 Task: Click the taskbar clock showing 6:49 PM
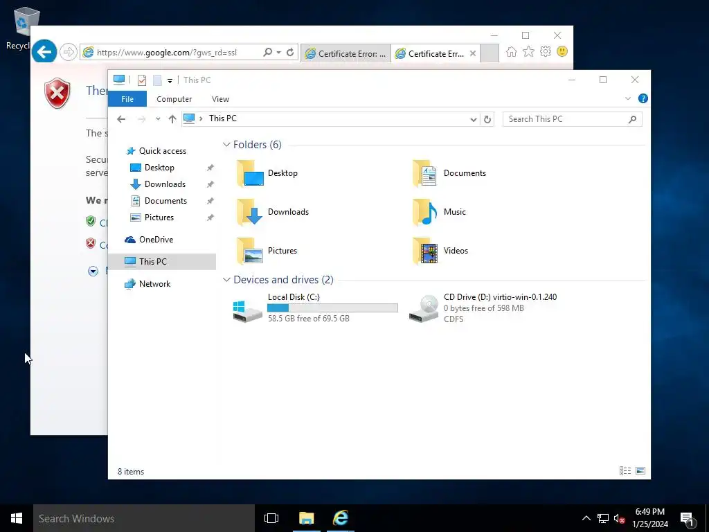(649, 518)
